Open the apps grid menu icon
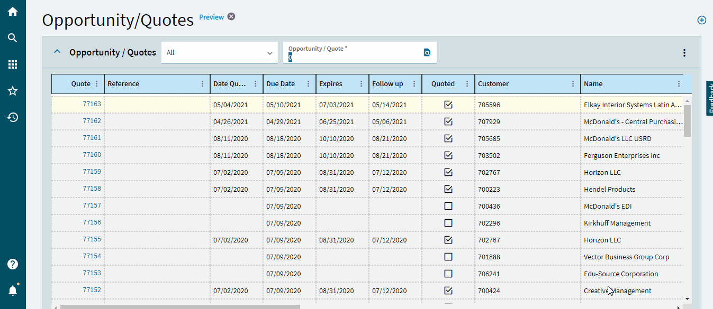This screenshot has width=713, height=309. point(13,64)
